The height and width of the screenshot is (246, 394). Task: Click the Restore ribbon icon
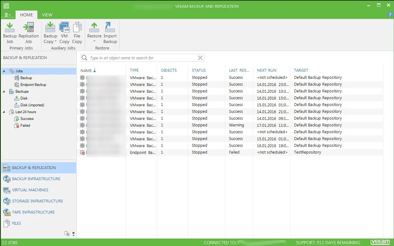[x=94, y=27]
